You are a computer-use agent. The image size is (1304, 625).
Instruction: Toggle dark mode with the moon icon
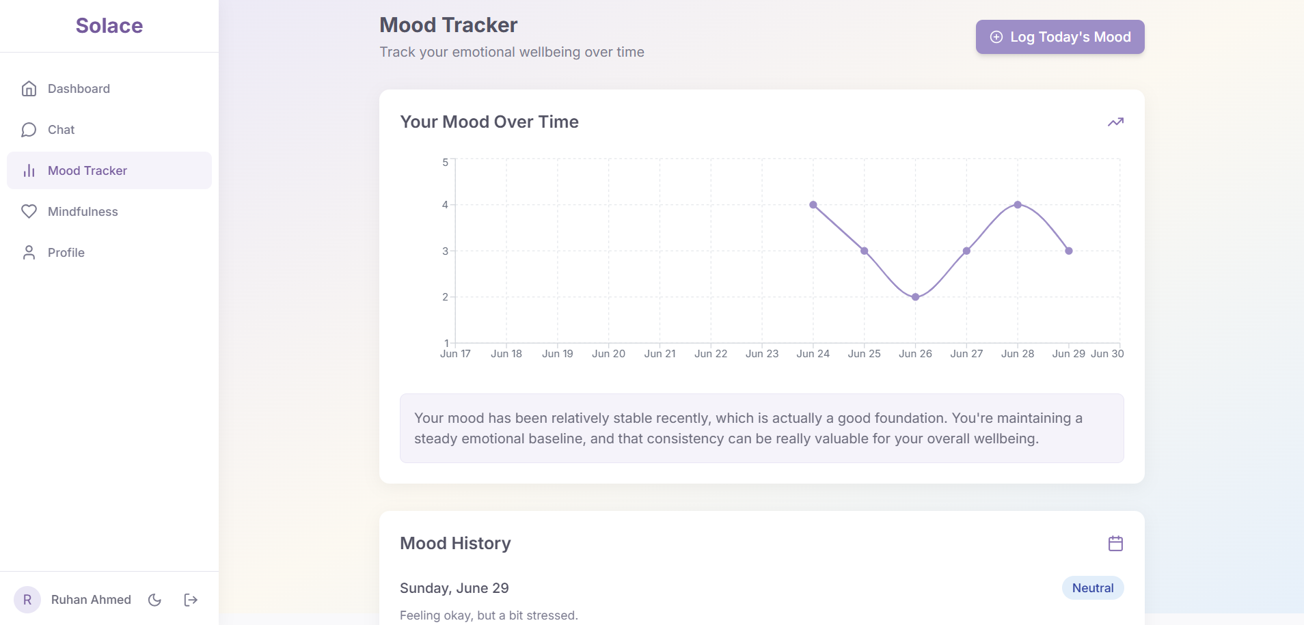click(154, 600)
